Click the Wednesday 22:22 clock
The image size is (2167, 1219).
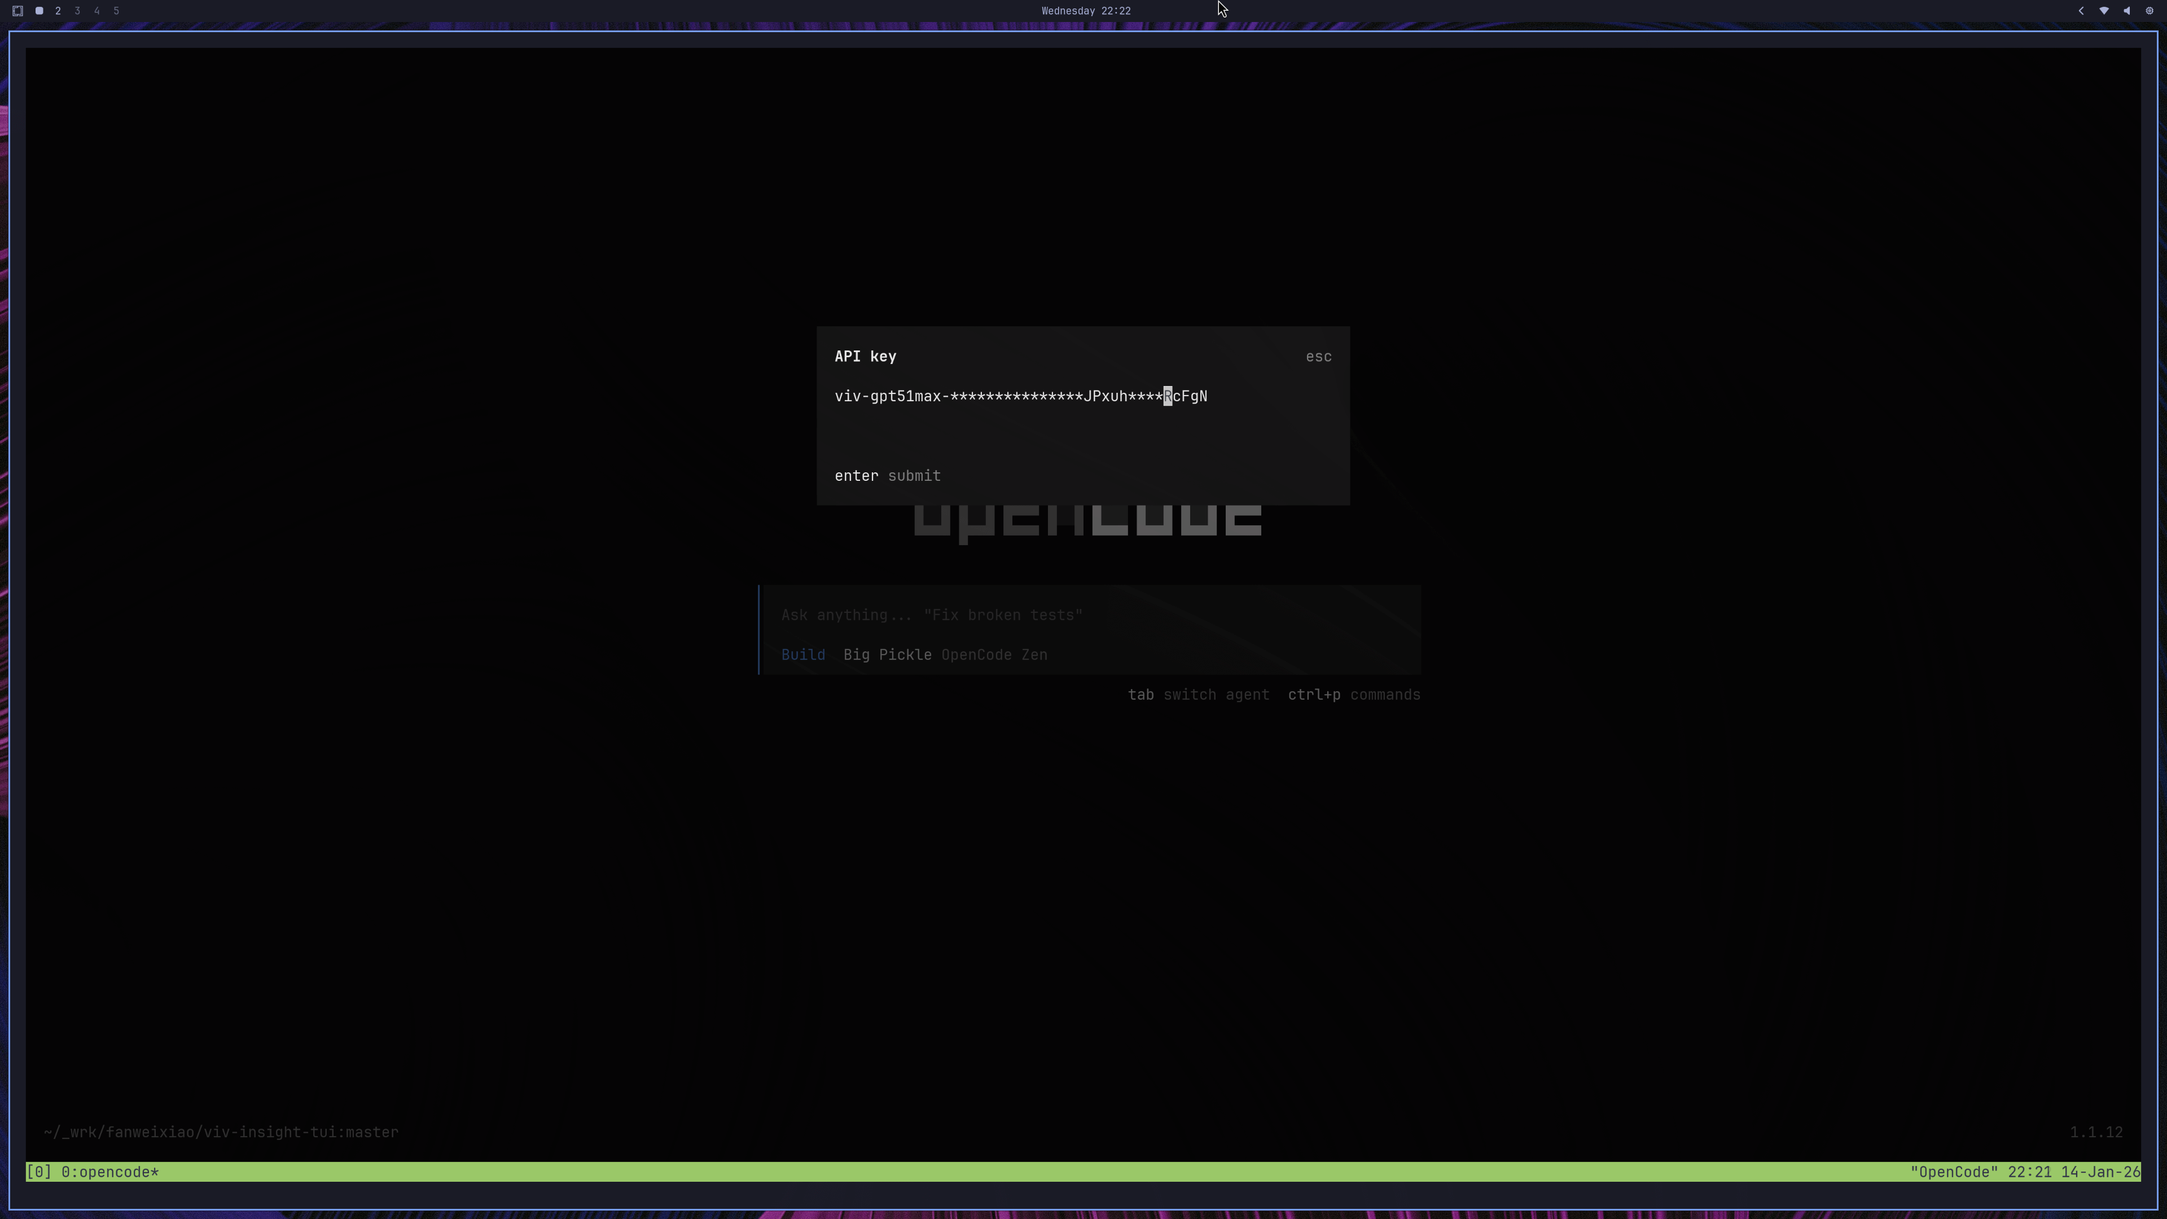click(1085, 11)
